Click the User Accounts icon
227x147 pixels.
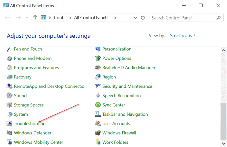coord(98,123)
